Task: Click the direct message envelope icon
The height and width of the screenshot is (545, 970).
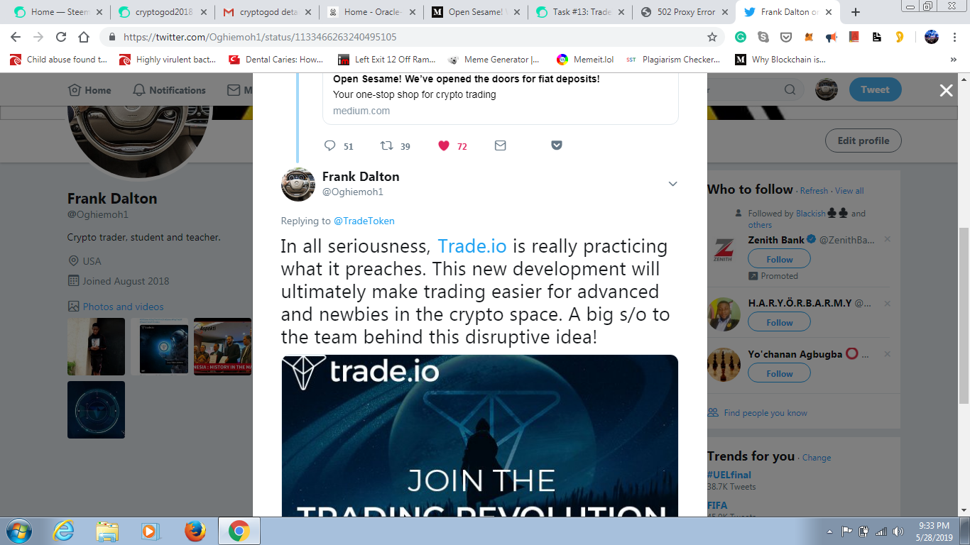Action: click(x=501, y=145)
